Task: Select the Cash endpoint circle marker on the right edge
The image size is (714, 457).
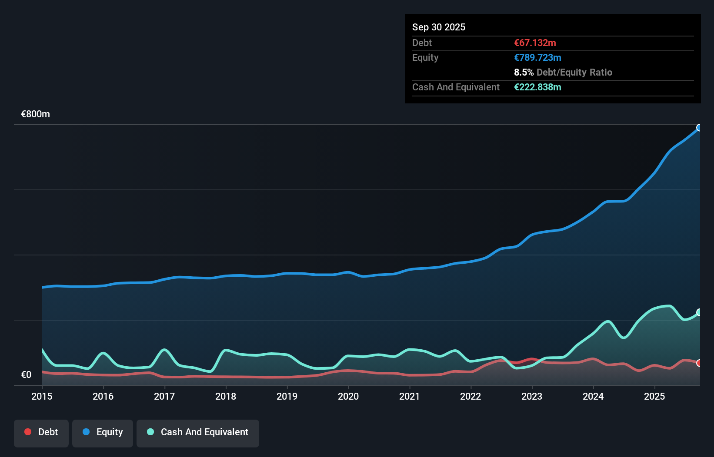Action: coord(699,311)
